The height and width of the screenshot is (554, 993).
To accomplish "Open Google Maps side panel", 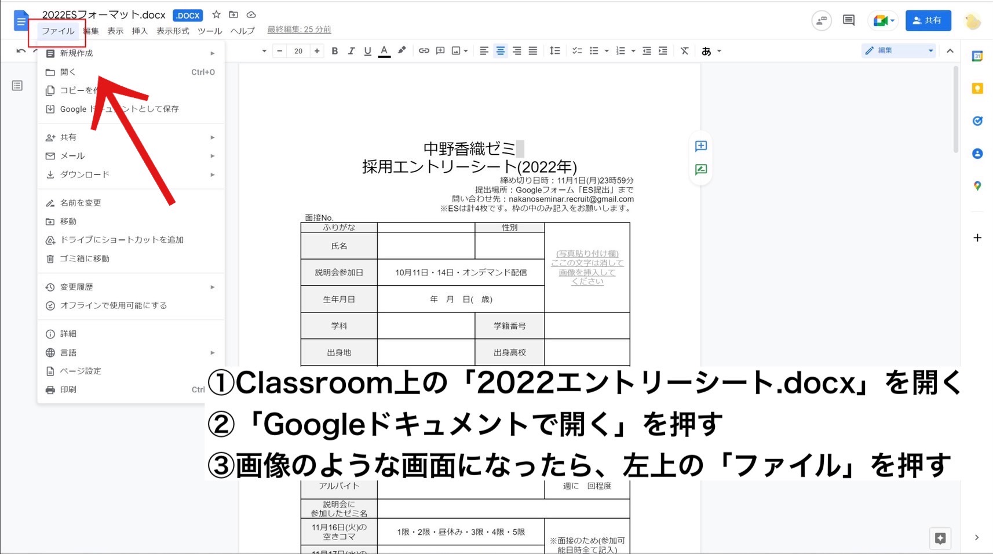I will click(977, 186).
